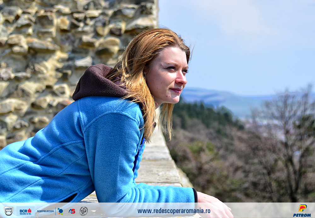Click the woman's face in the photo
This screenshot has height=218, width=315.
click(x=169, y=76)
